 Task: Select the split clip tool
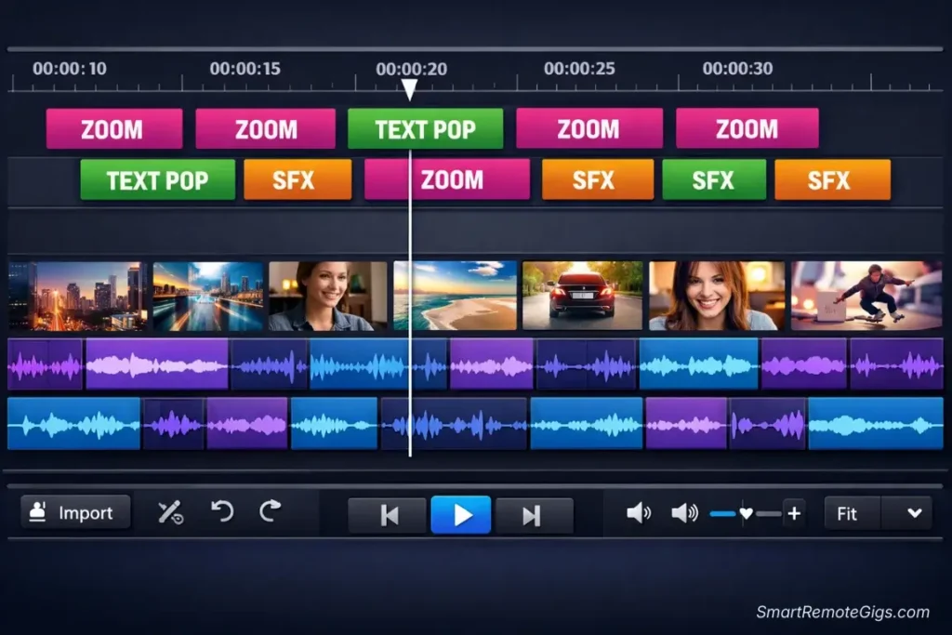[172, 512]
